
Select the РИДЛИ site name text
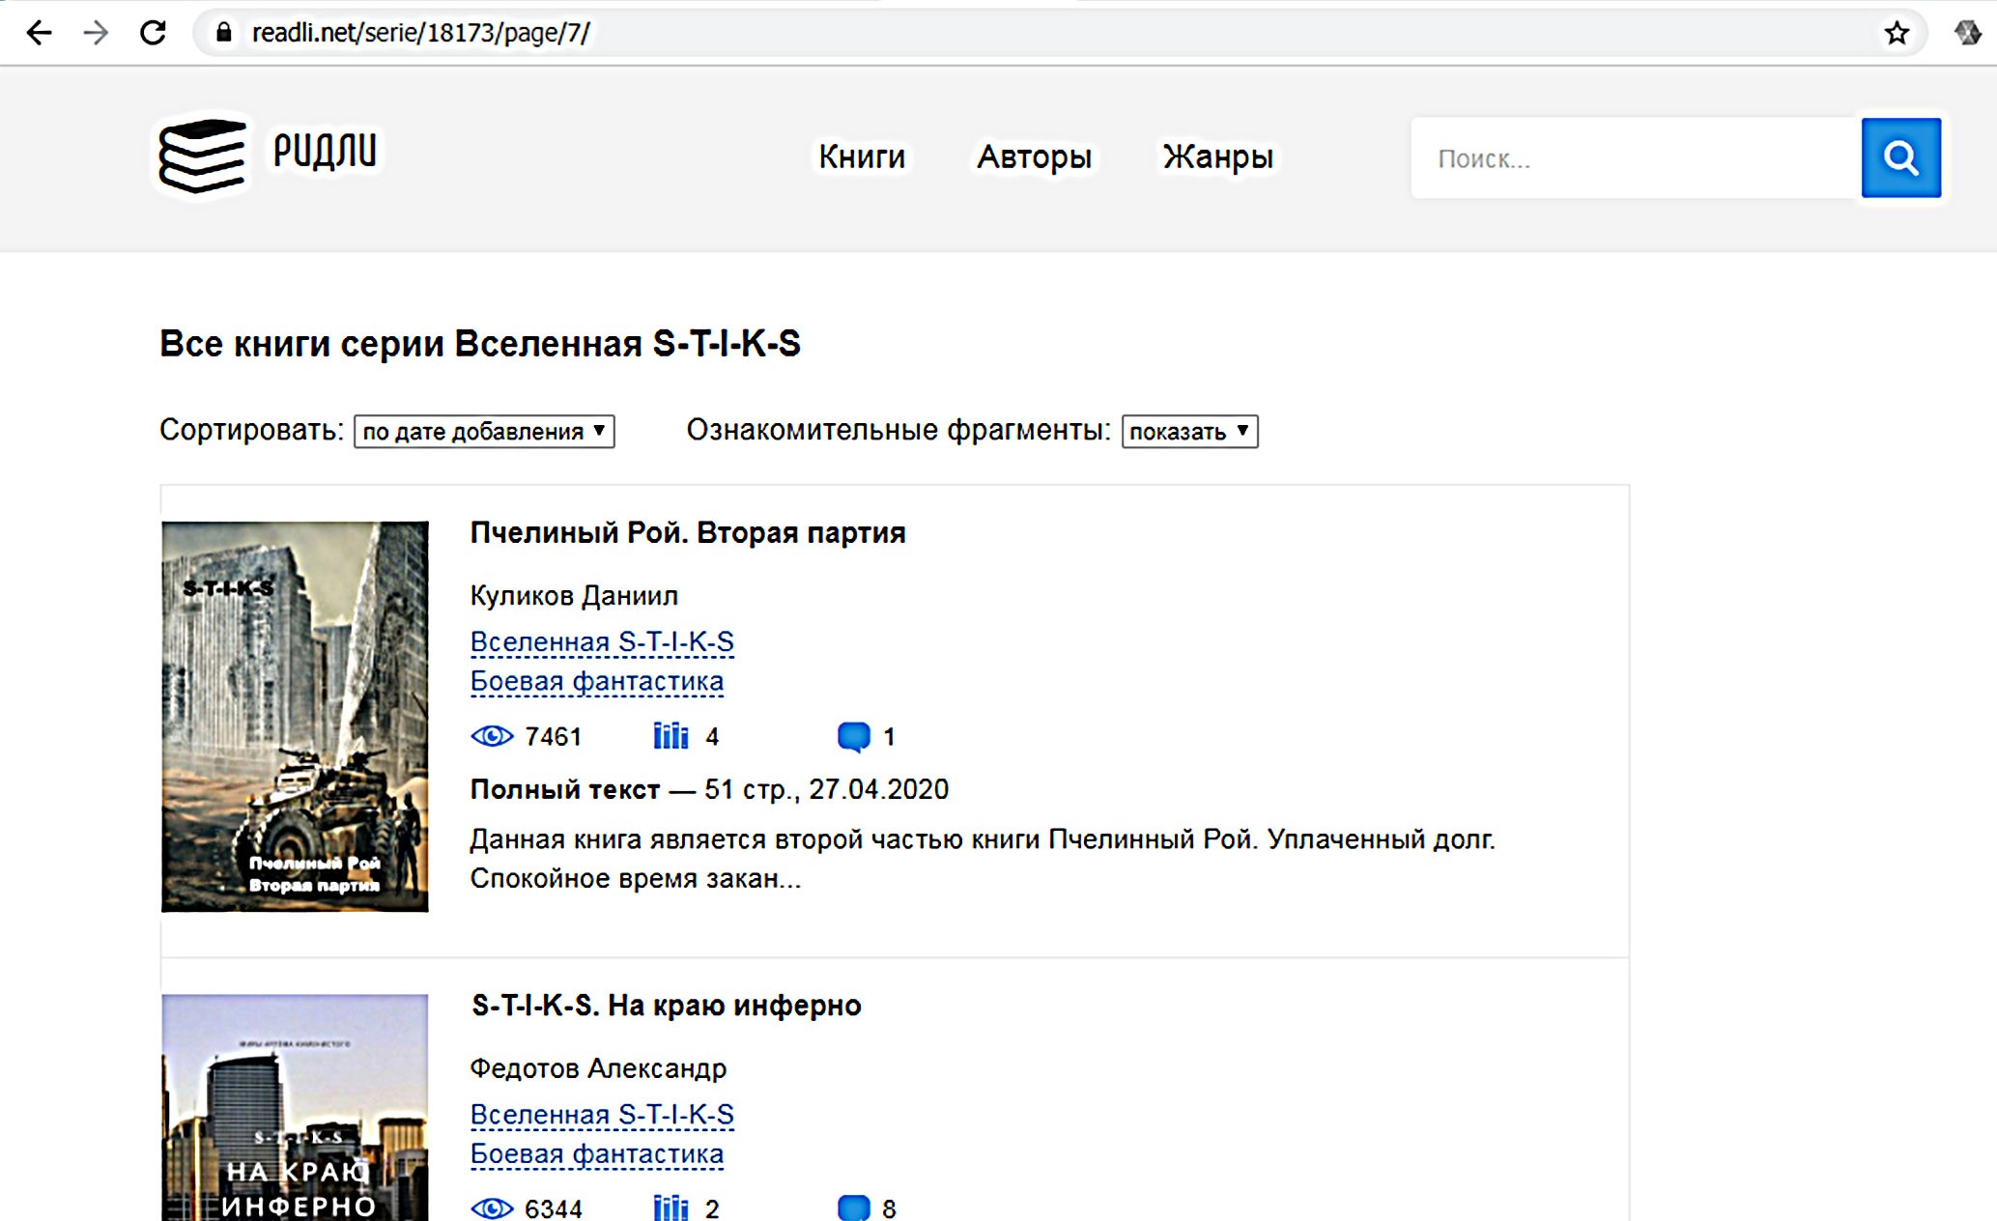point(325,152)
